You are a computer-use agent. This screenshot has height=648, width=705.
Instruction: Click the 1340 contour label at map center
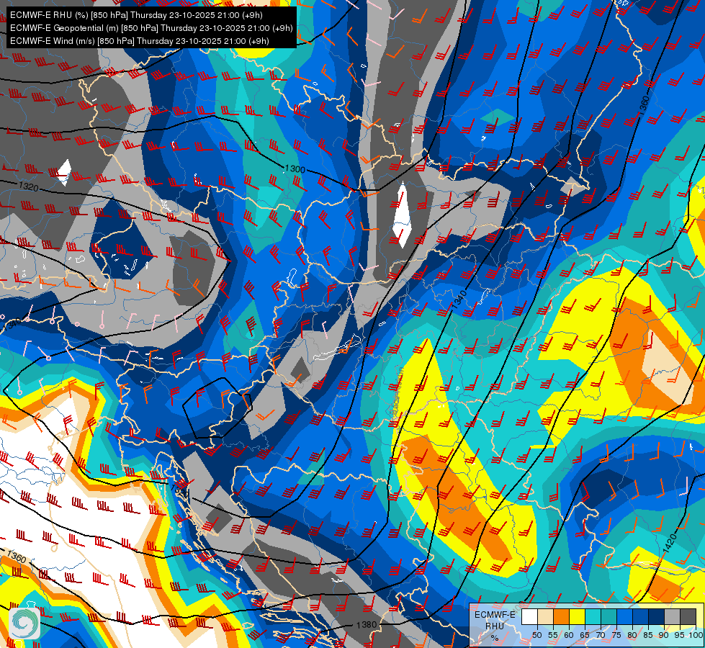(459, 300)
